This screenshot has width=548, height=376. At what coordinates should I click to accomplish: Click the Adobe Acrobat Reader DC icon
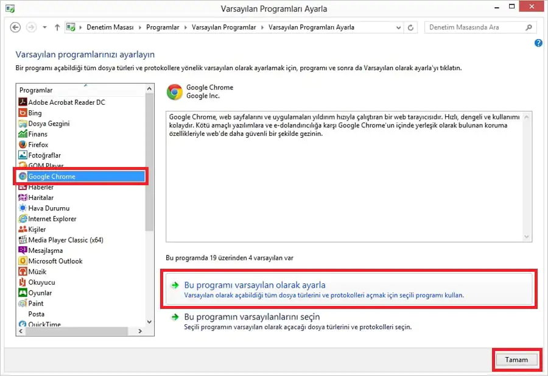(23, 102)
